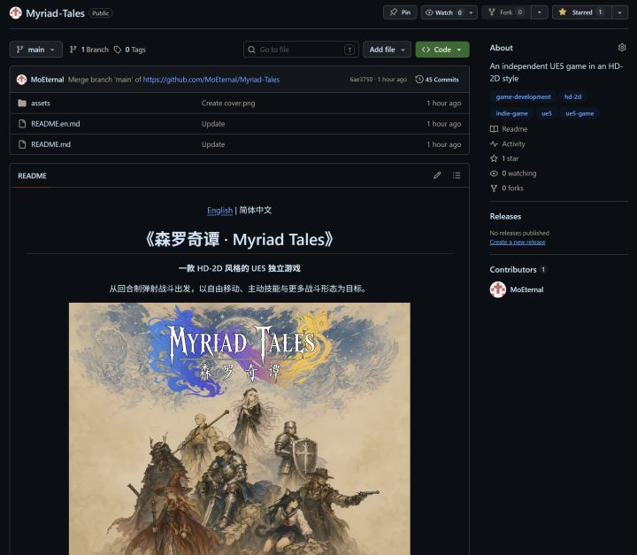Viewport: 637px width, 555px height.
Task: Open the Watch options dropdown arrow
Action: point(471,12)
